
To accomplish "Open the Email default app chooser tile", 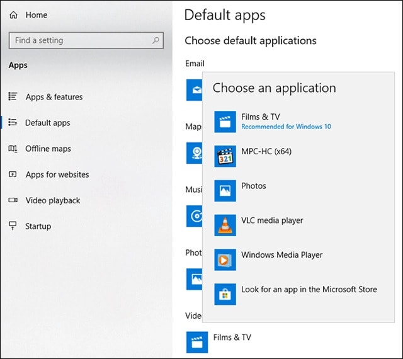I will [195, 90].
